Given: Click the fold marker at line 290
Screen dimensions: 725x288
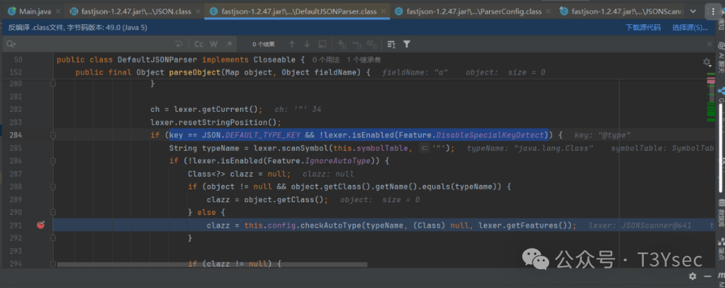Looking at the screenshot, I should click(x=53, y=213).
